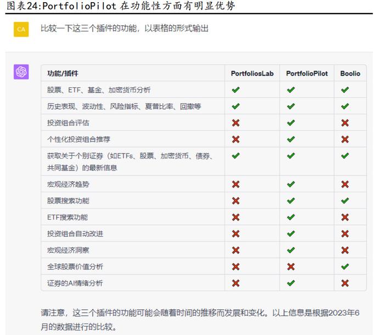384x335 pixels.
Task: Click Boolio red cross for 个性化投资组合推荐
Action: pos(345,139)
